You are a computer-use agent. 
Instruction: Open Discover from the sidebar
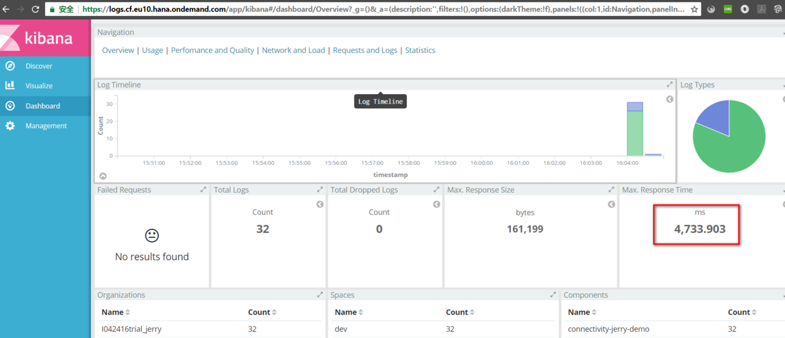(x=39, y=66)
